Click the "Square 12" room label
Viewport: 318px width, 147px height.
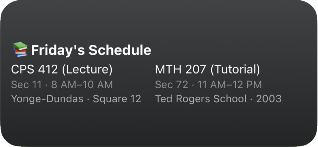click(x=117, y=99)
